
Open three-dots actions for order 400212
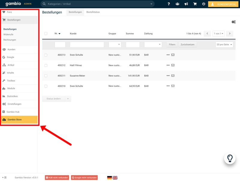coord(168,65)
